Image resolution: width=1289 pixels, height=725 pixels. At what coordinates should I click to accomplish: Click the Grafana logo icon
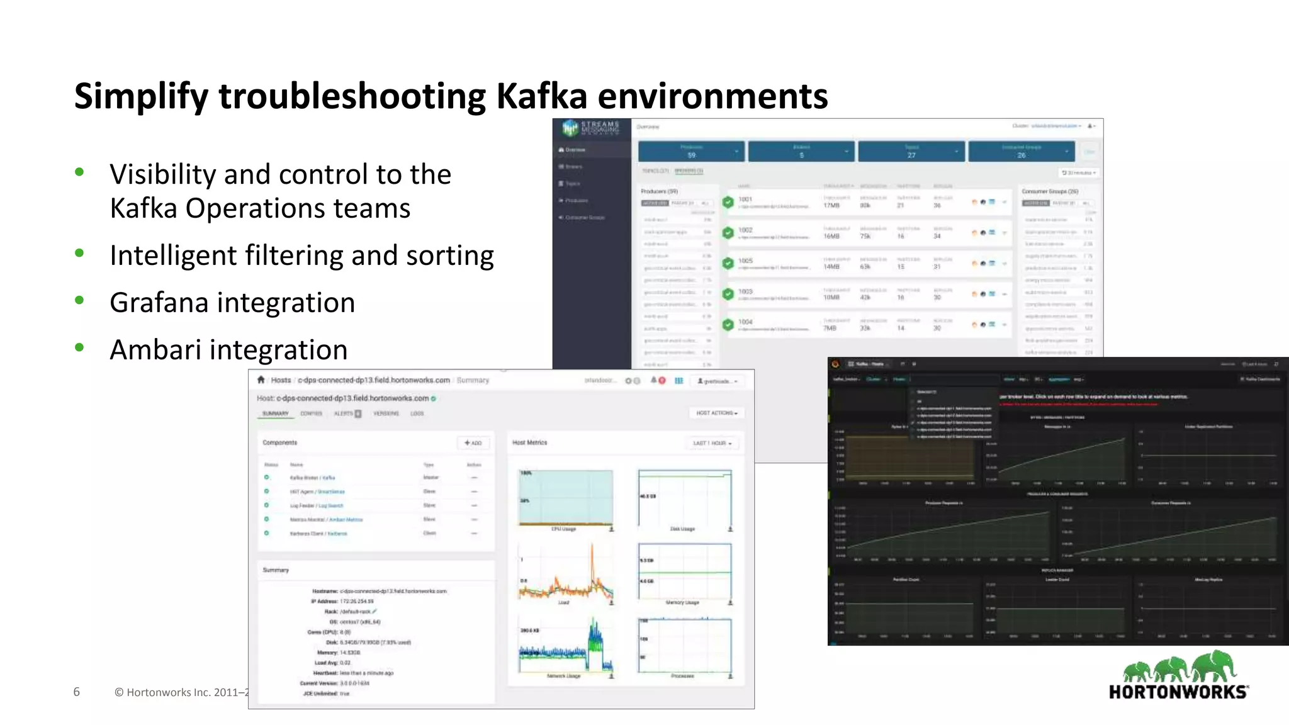(835, 364)
